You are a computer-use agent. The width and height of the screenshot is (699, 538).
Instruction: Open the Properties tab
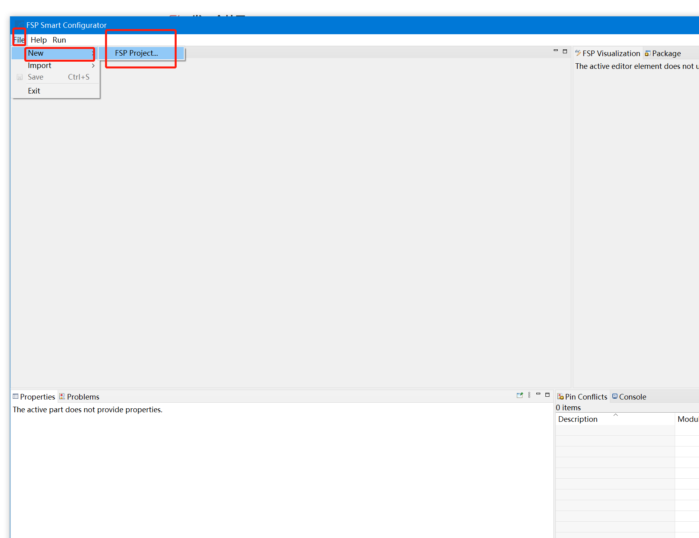pyautogui.click(x=34, y=397)
